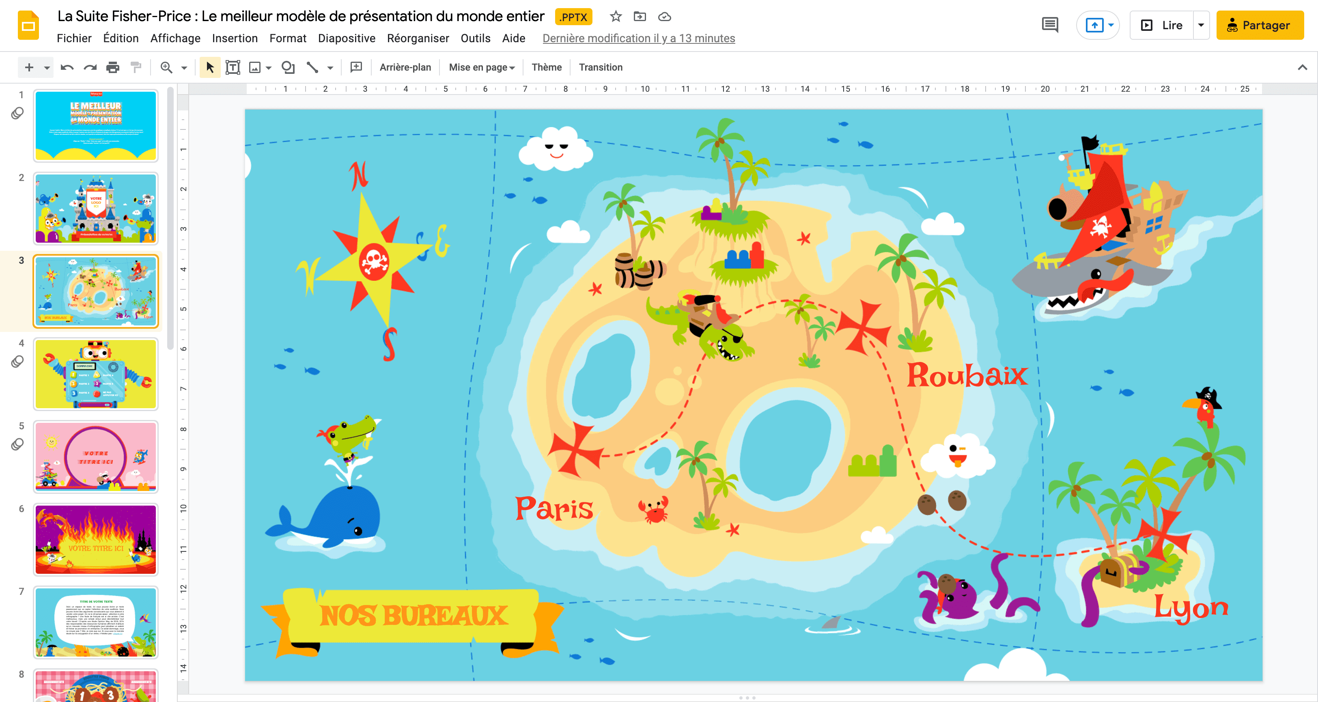This screenshot has width=1318, height=702.
Task: Open the Fichier menu
Action: pyautogui.click(x=74, y=39)
